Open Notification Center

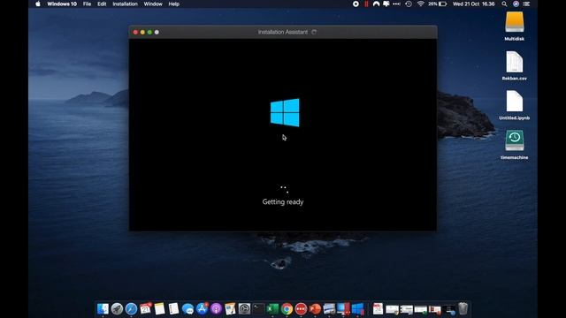coord(527,4)
